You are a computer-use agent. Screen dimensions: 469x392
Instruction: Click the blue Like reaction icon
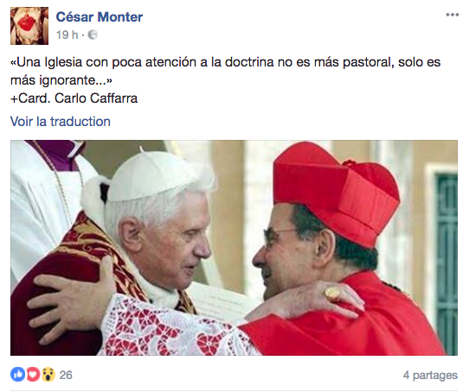coord(18,375)
